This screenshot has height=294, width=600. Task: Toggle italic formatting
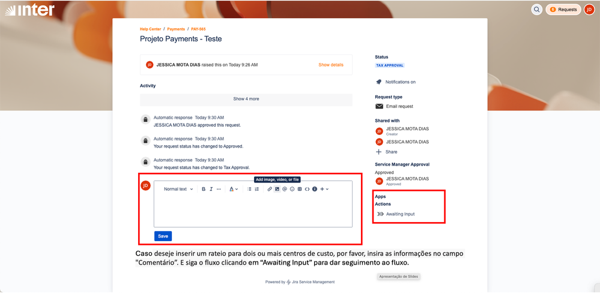[x=211, y=189]
